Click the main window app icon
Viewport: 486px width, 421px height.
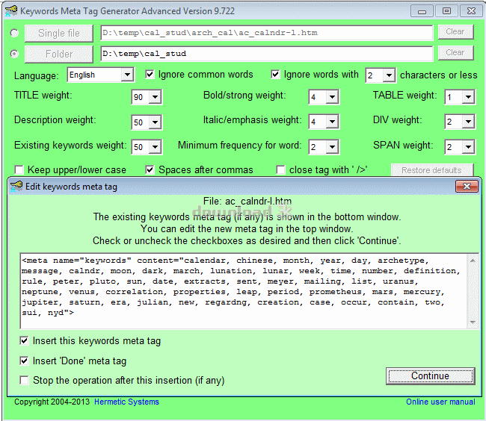point(11,11)
